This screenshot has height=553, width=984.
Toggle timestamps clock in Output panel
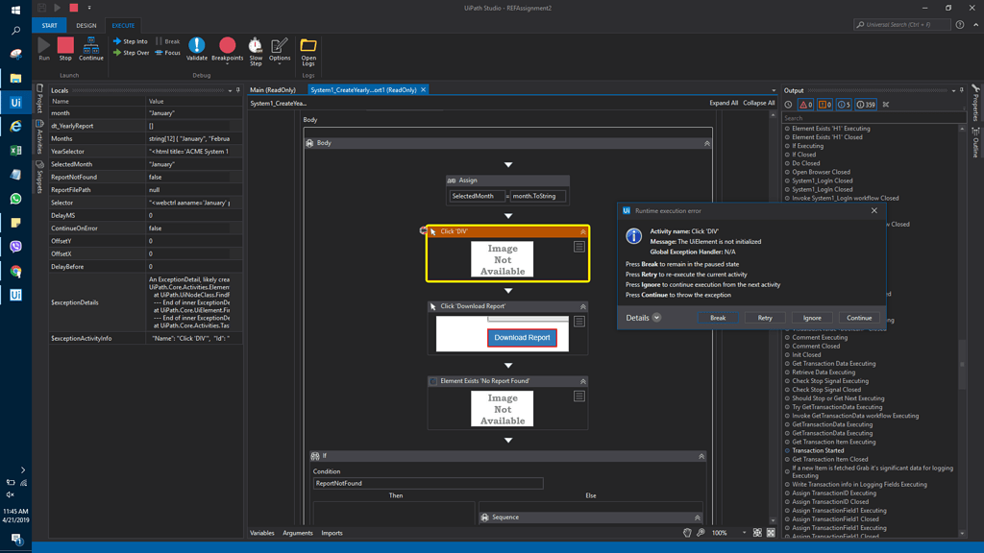click(788, 105)
